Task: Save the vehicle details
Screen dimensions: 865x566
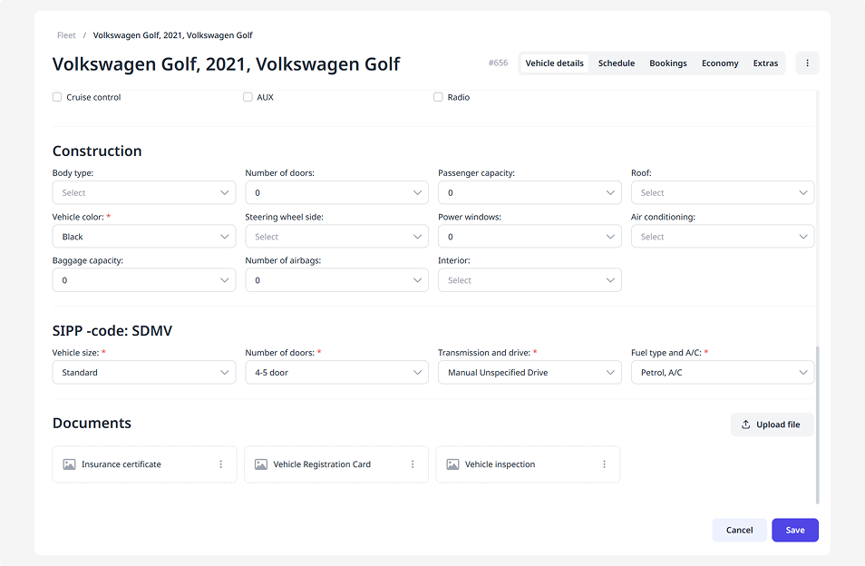Action: 794,530
